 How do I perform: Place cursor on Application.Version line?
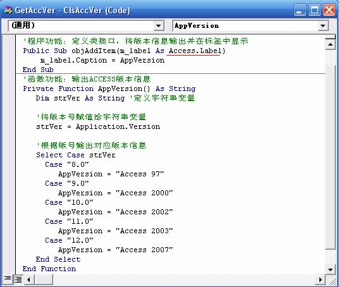click(98, 126)
